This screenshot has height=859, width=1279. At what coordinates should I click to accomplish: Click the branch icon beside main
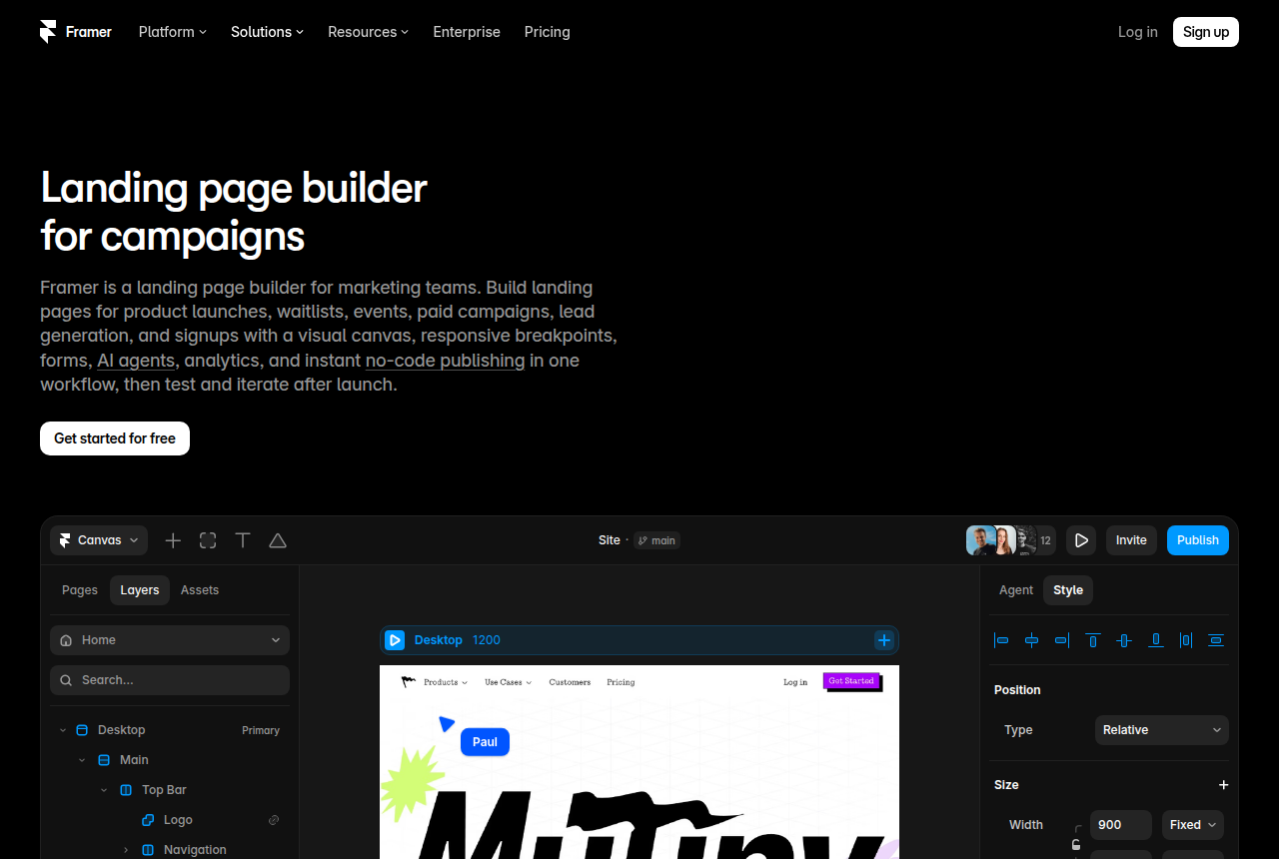point(642,540)
